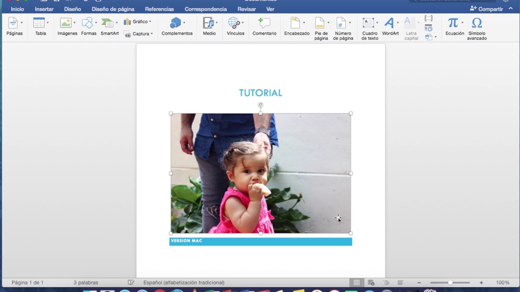
Task: Expand the Número de página dropdown arrow
Action: tap(350, 23)
